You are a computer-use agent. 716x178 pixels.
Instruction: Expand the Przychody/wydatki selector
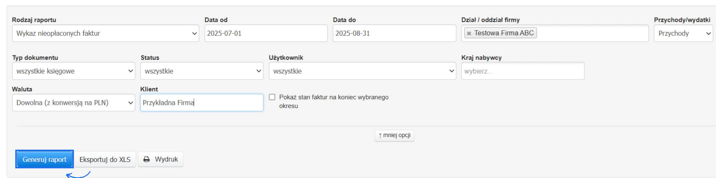point(683,33)
